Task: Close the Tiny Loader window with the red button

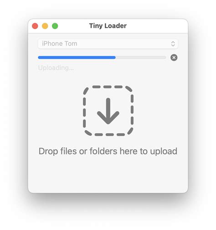Action: 35,26
